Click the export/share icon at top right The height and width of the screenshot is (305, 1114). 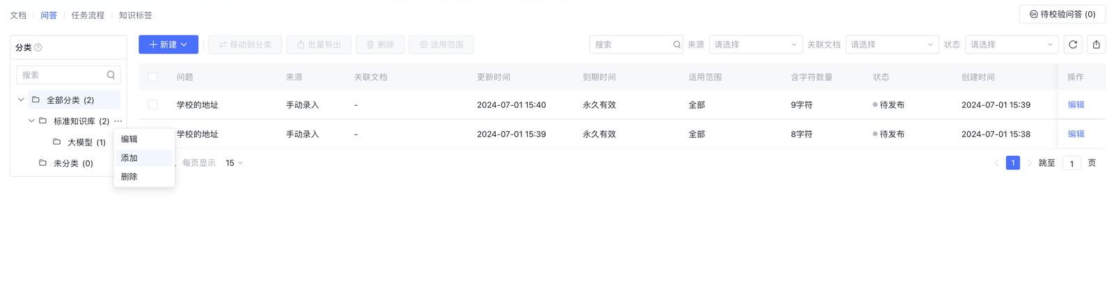(1097, 45)
